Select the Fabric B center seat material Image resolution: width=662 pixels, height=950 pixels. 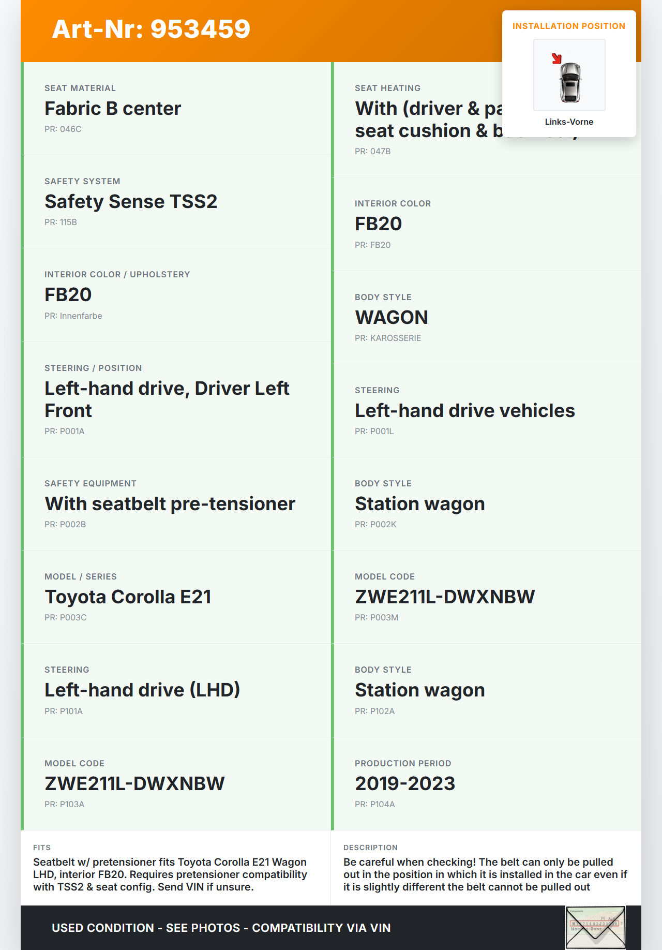tap(113, 109)
